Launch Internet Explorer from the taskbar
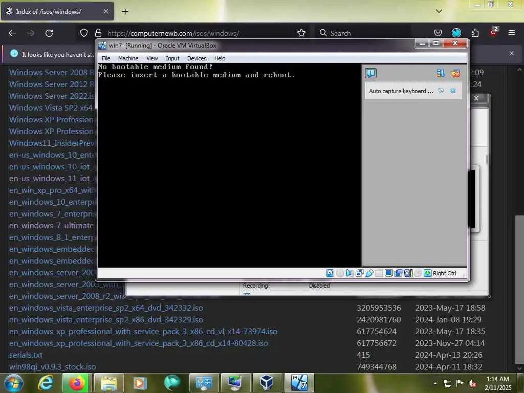Viewport: 524px width, 393px height. (x=45, y=383)
